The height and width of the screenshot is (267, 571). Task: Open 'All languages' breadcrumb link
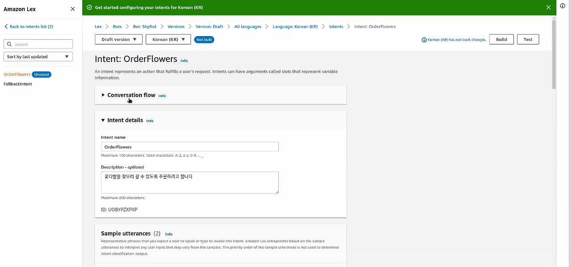248,27
